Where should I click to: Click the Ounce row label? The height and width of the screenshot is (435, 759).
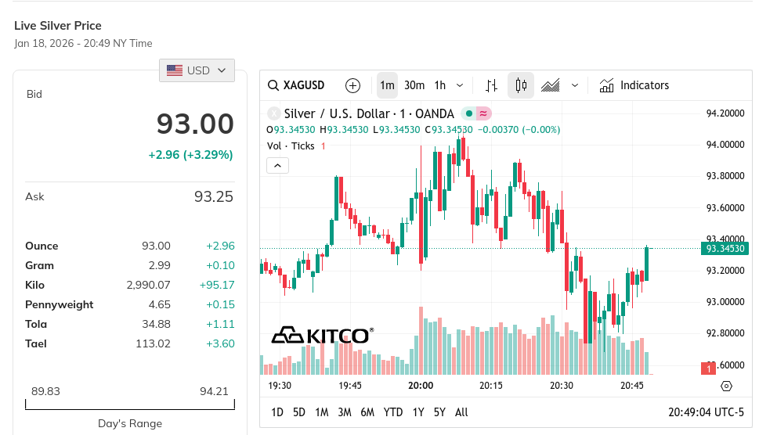tap(42, 246)
